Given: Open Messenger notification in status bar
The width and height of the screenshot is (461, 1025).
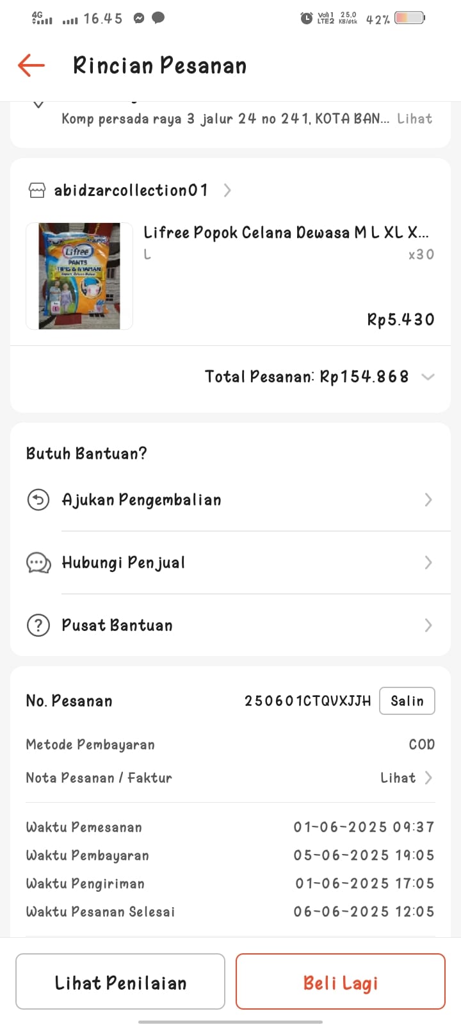Looking at the screenshot, I should tap(139, 19).
